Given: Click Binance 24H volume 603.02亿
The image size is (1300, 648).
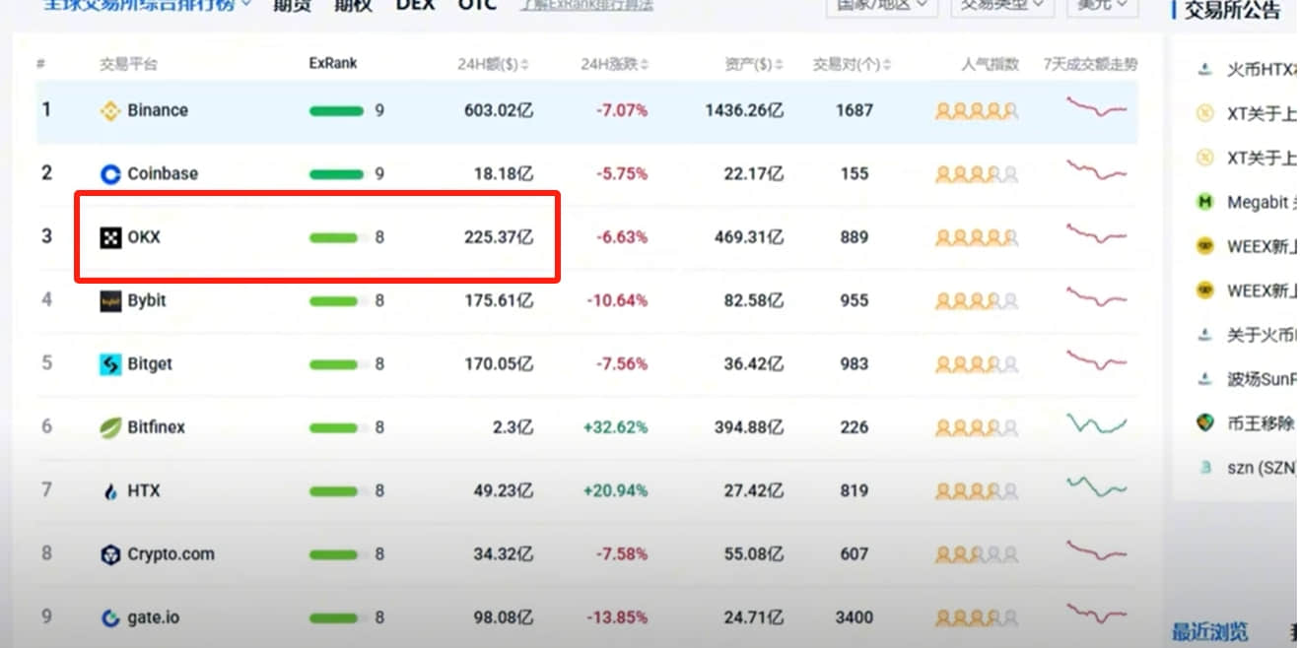Looking at the screenshot, I should click(x=499, y=110).
